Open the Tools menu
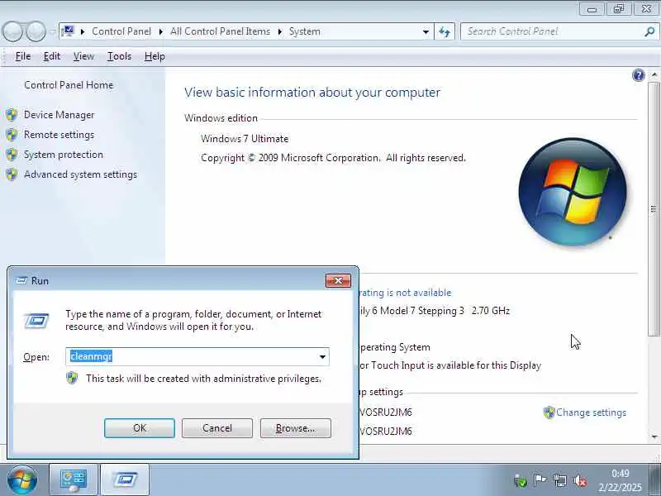 tap(119, 56)
